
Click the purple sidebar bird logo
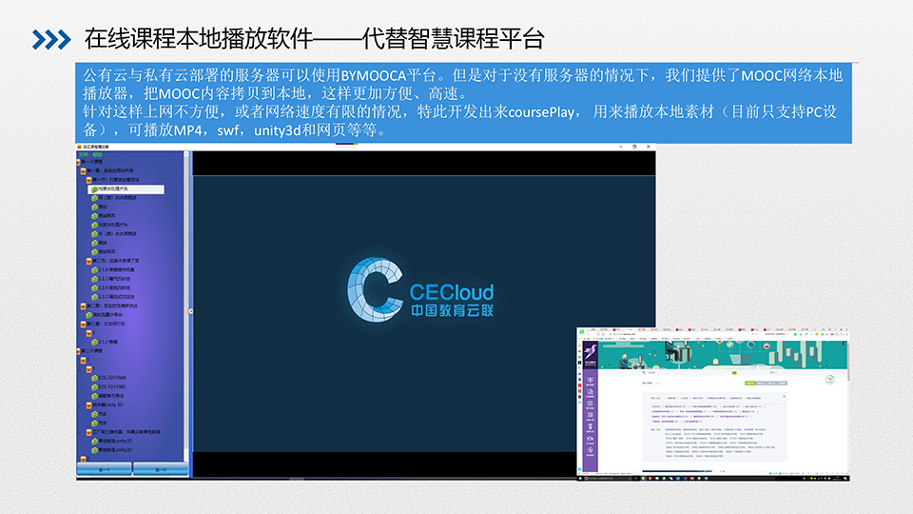[592, 352]
